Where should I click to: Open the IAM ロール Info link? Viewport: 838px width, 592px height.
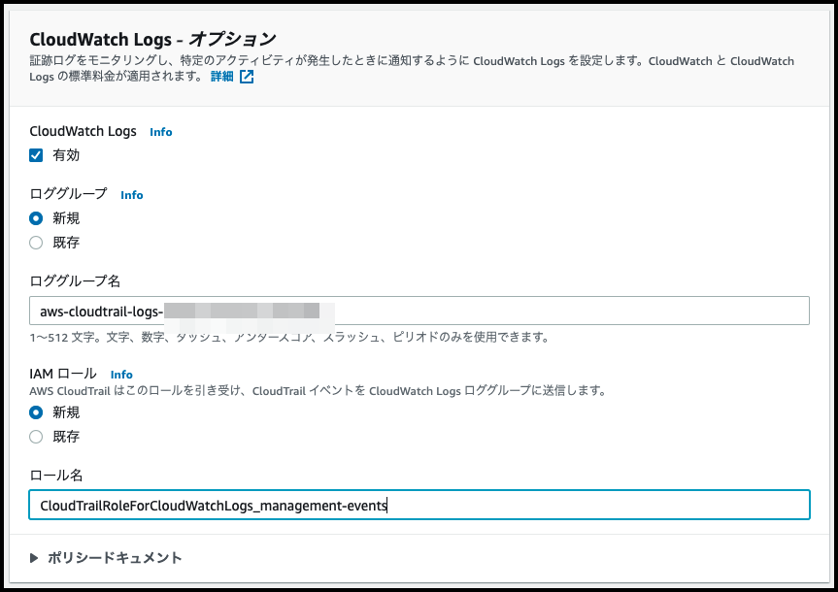(x=120, y=374)
